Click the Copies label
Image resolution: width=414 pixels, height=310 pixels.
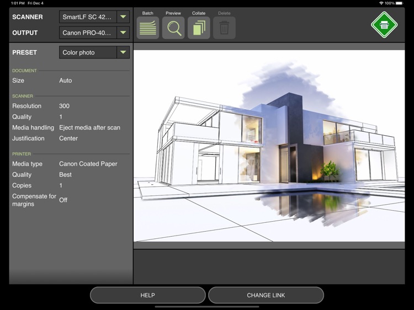22,185
